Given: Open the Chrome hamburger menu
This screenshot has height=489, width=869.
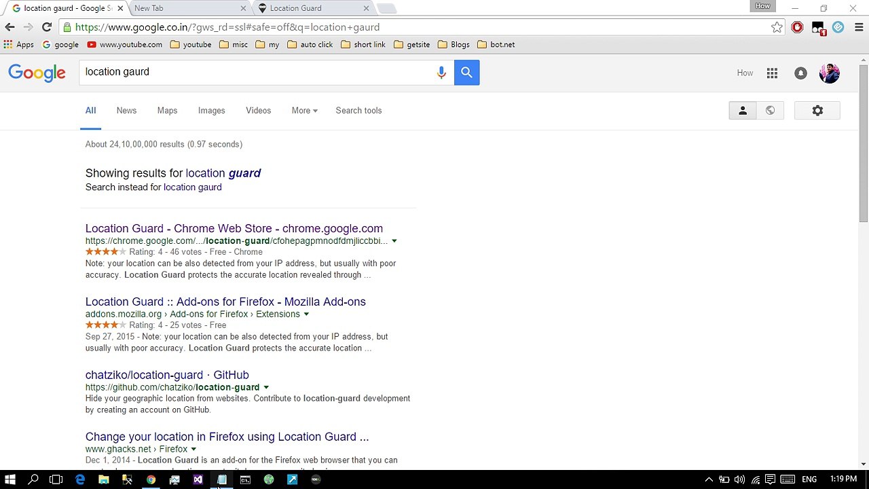Looking at the screenshot, I should coord(857,27).
